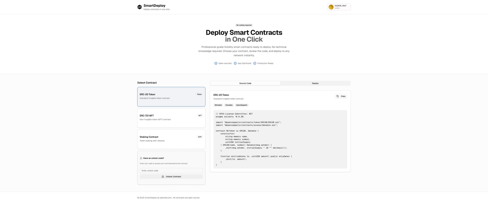Click the 'pragma solidity ^0.8.20;' code line
The image size is (488, 204).
(230, 117)
